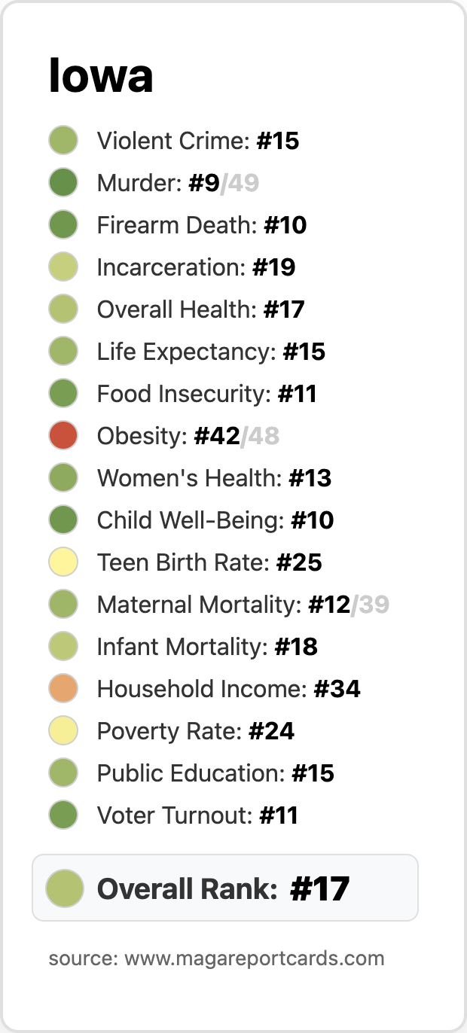Select the Maternal Mortality #12 row
467x1033 pixels.
219,605
